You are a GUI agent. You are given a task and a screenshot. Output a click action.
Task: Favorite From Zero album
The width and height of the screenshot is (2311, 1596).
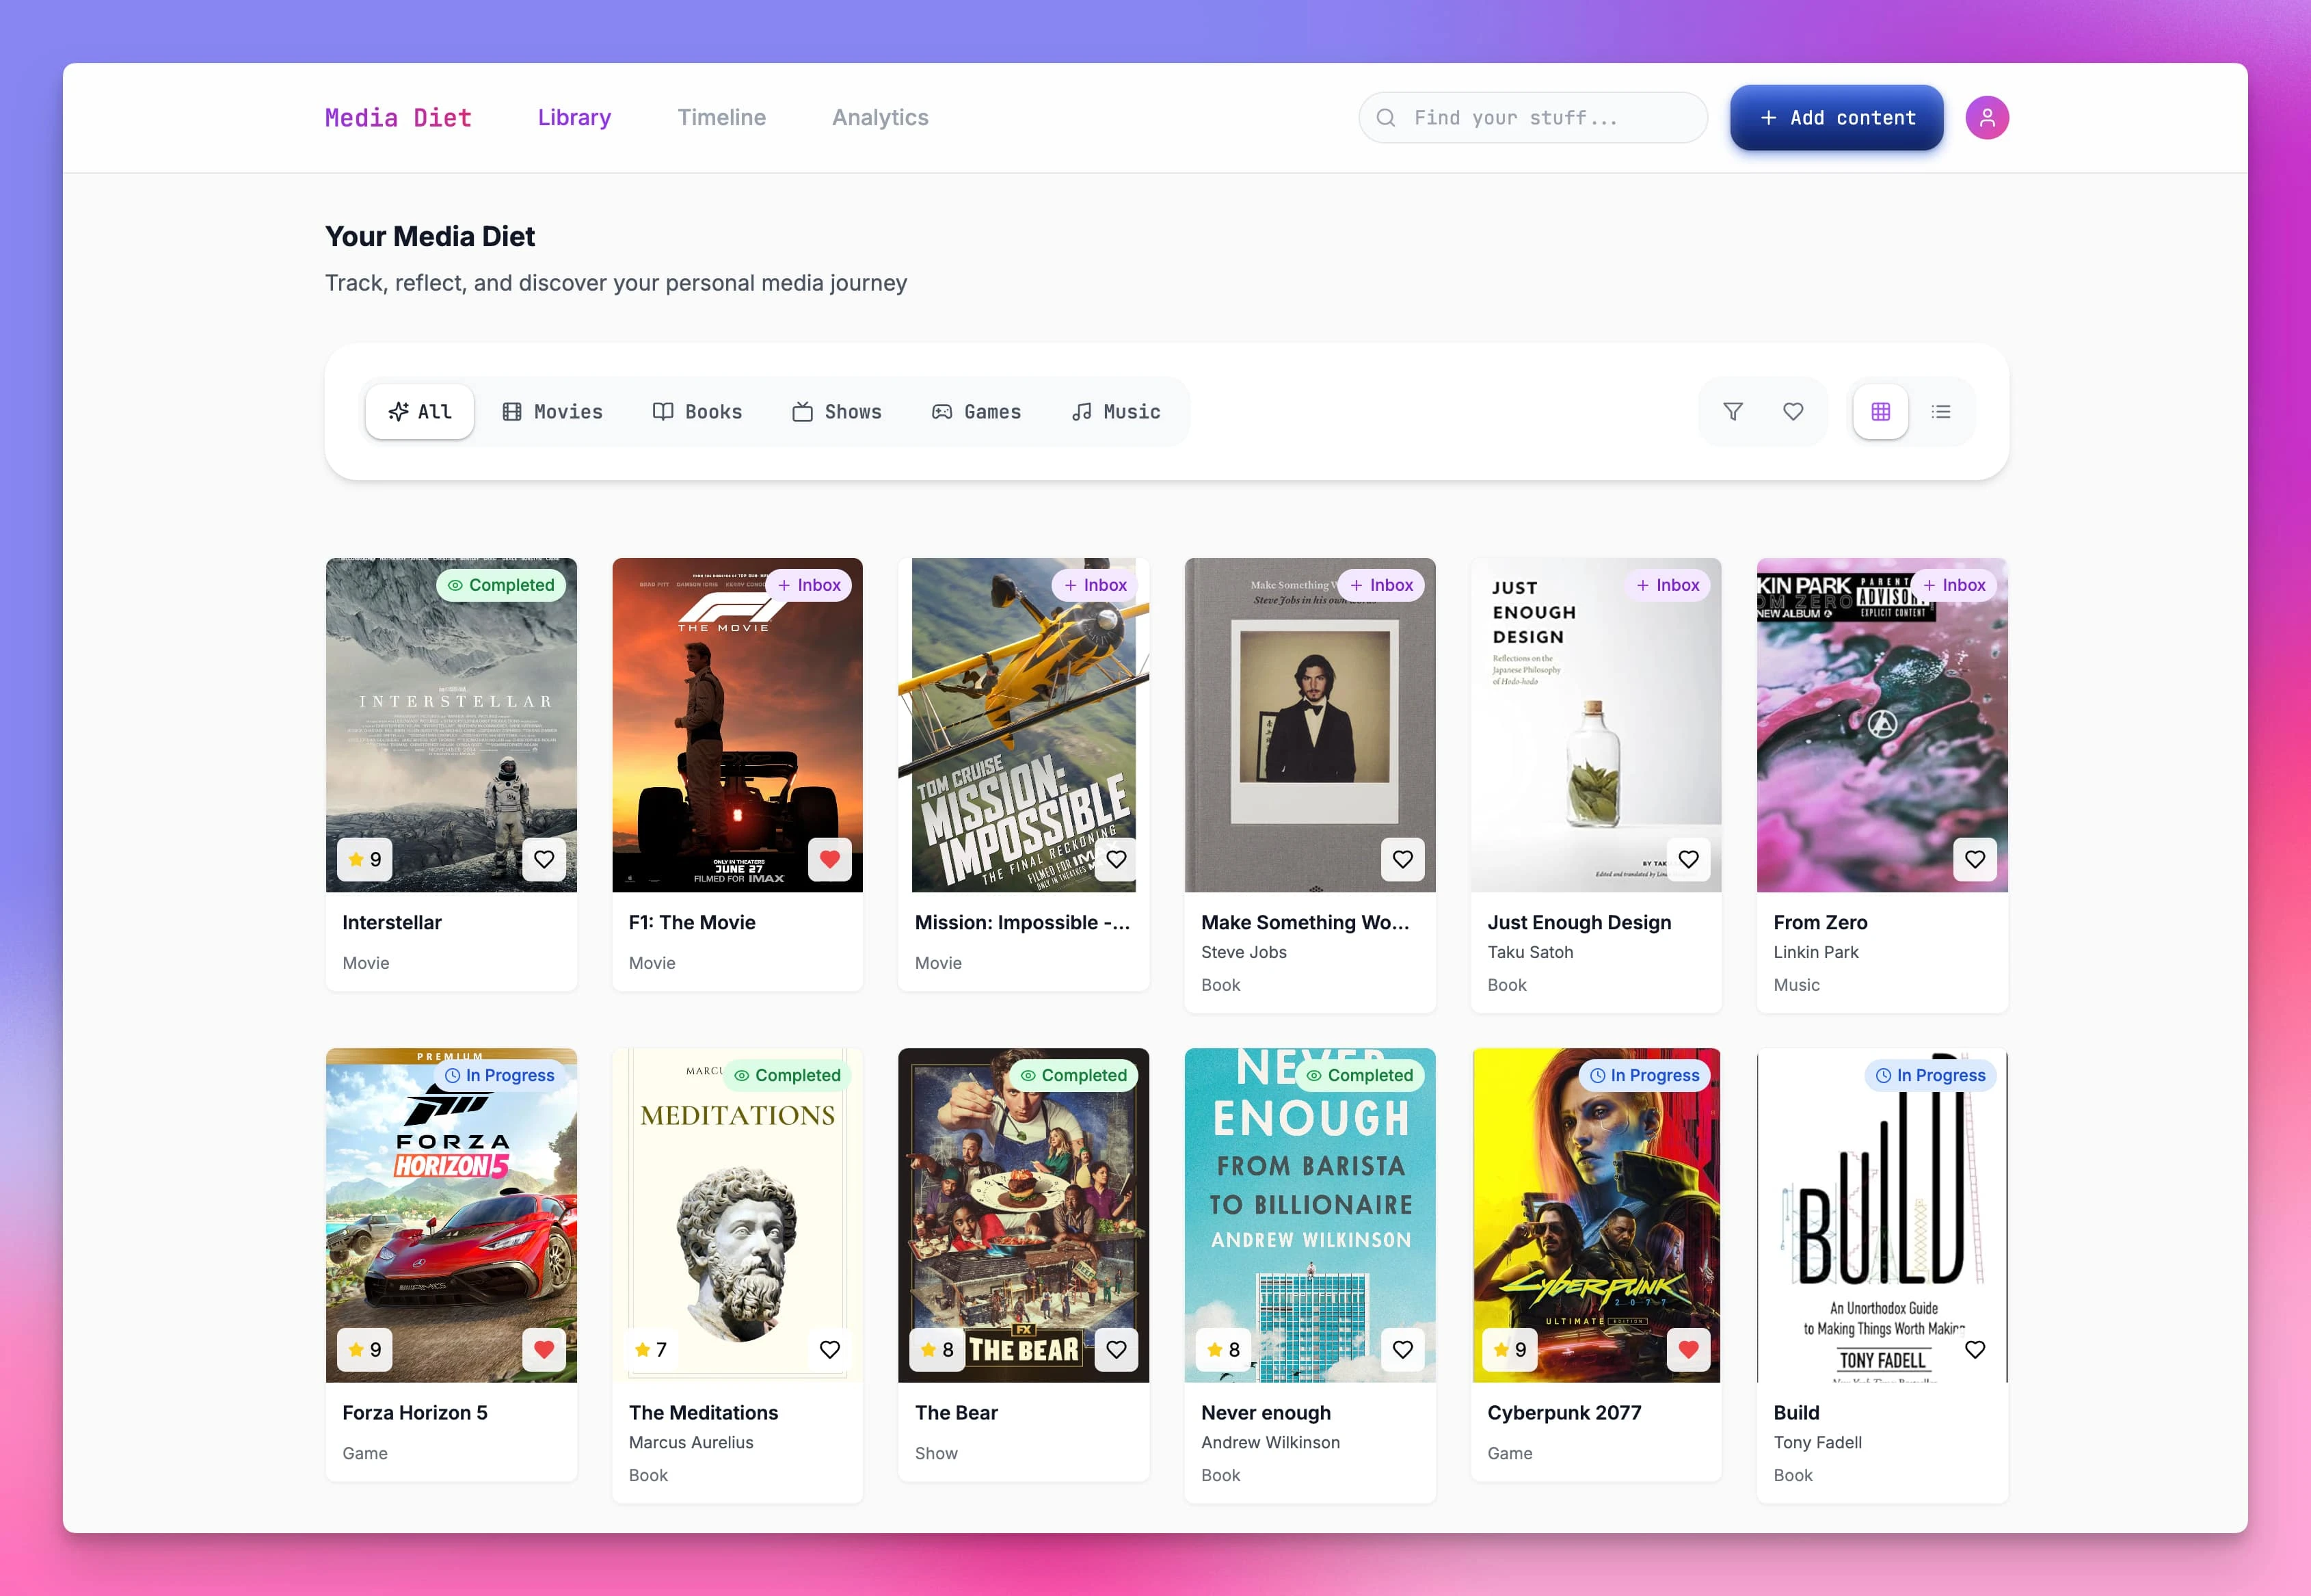pyautogui.click(x=1975, y=859)
